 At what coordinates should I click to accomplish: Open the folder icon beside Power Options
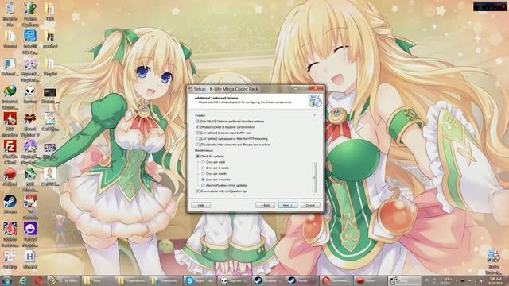pyautogui.click(x=49, y=13)
